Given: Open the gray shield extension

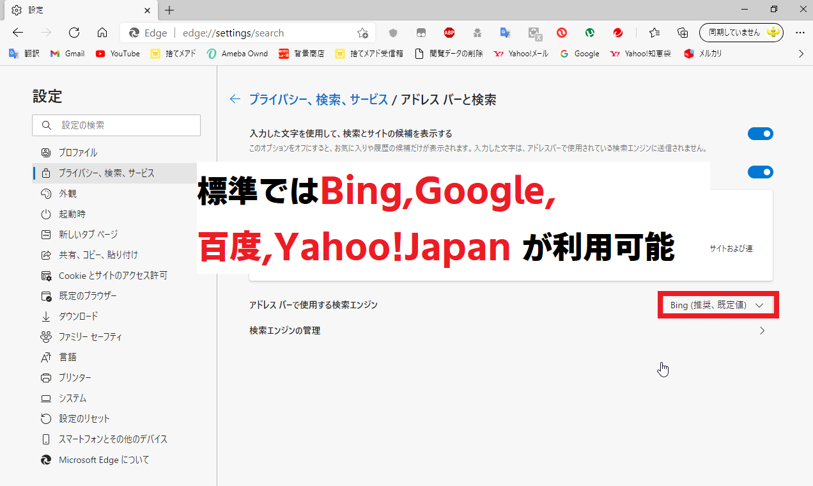Looking at the screenshot, I should [x=394, y=33].
